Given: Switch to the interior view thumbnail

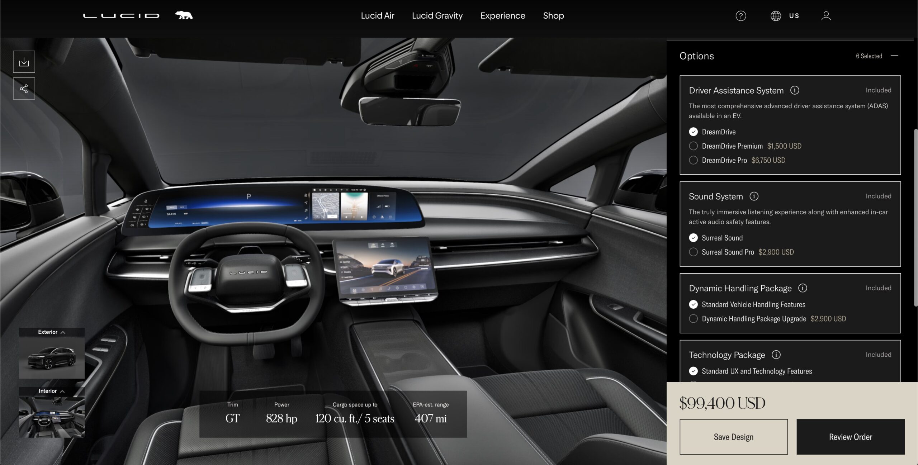Looking at the screenshot, I should click(52, 417).
